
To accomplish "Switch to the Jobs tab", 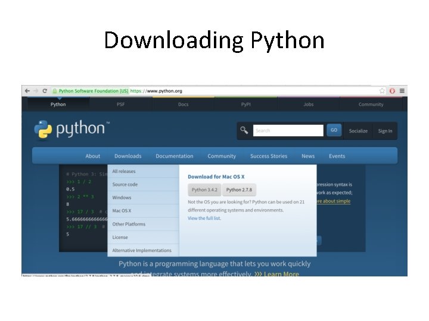I will (309, 104).
